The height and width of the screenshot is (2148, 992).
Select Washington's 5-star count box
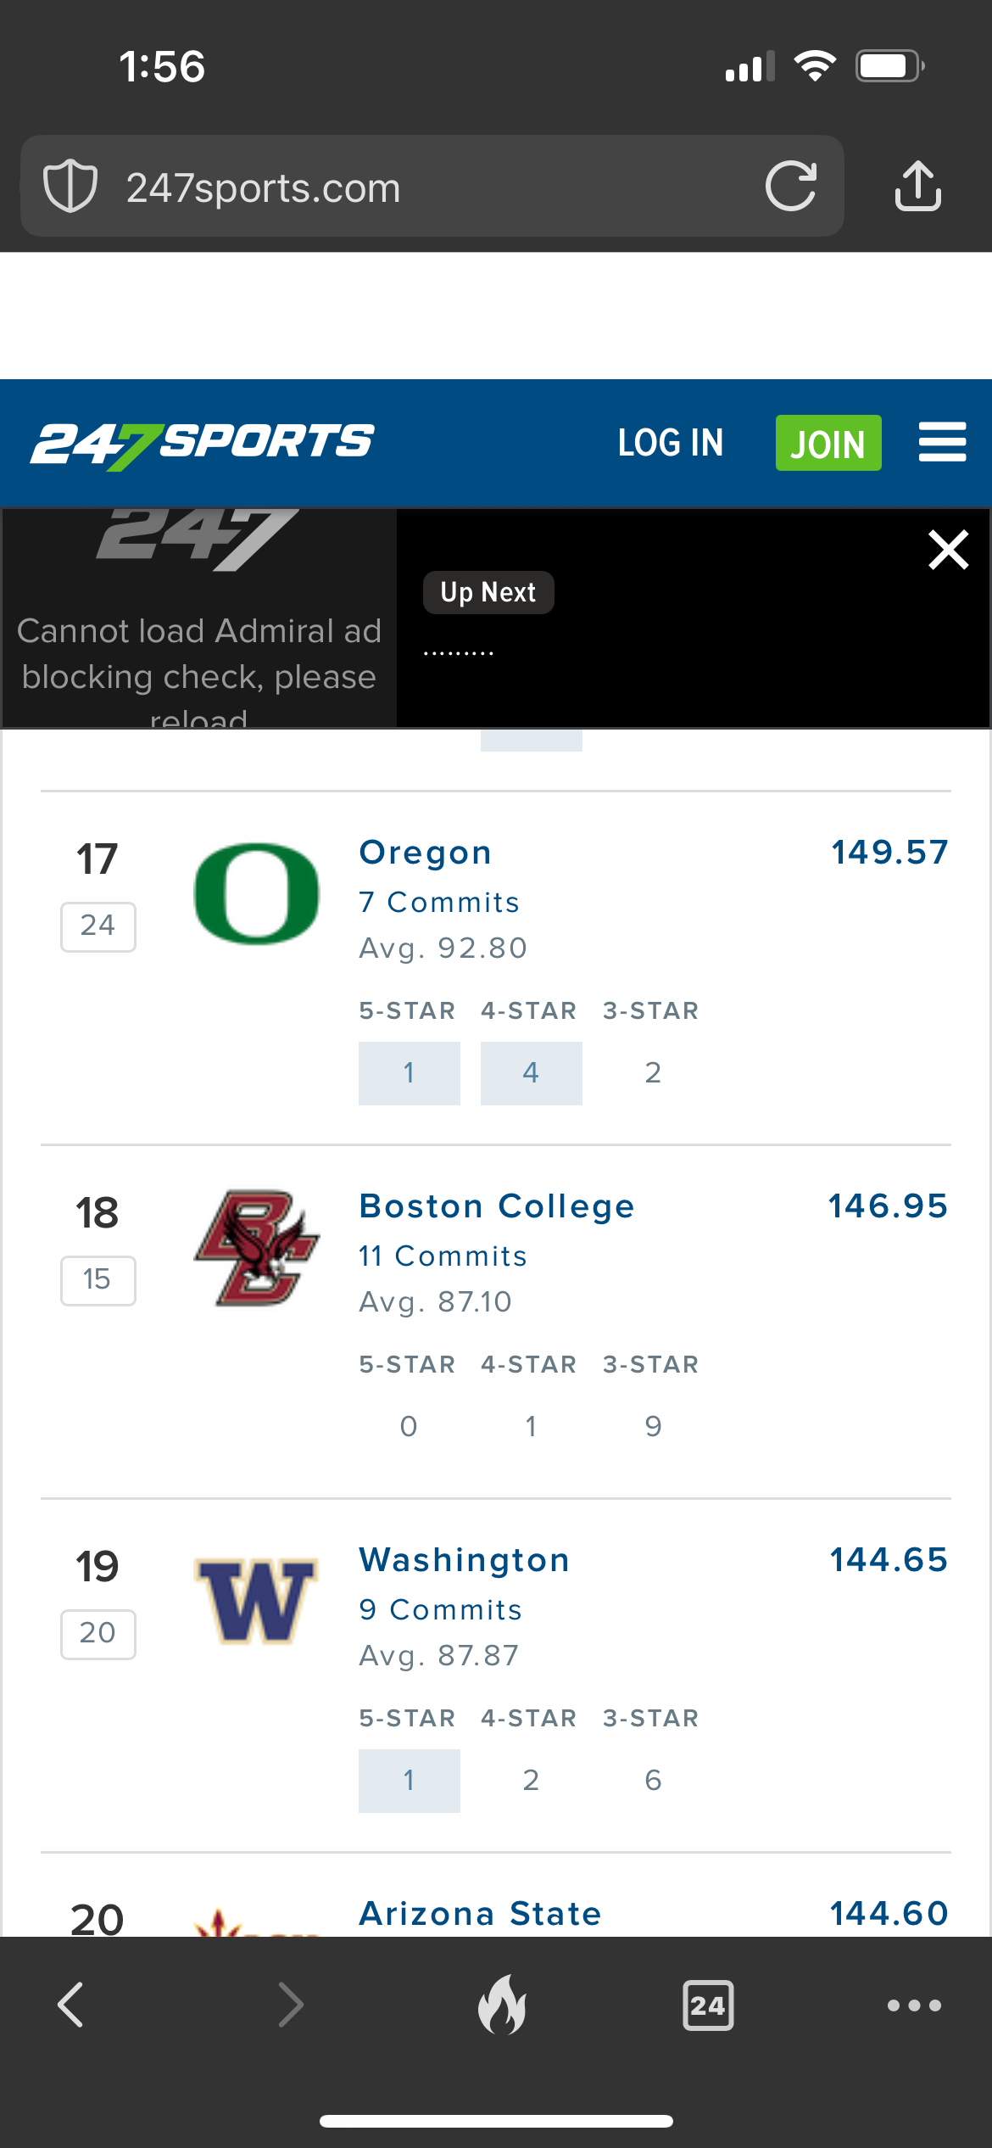pos(409,1780)
